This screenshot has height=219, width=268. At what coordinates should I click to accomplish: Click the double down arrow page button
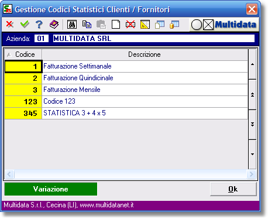tap(252, 124)
